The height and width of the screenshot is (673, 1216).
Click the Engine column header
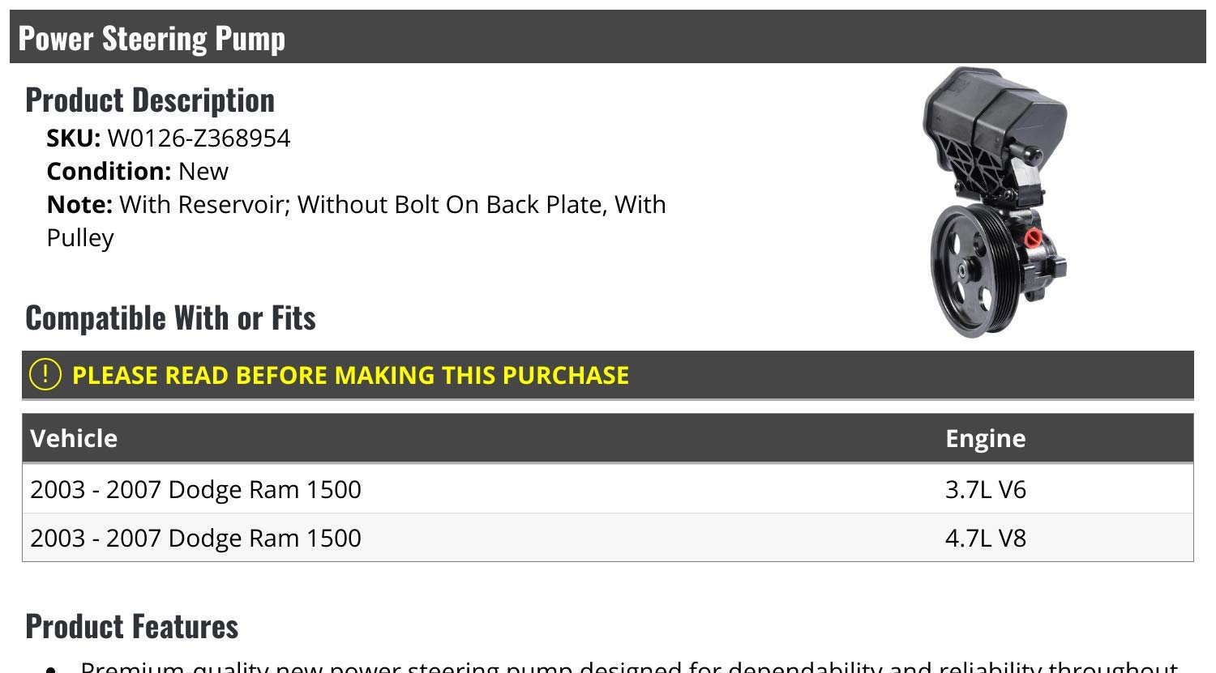pos(985,438)
